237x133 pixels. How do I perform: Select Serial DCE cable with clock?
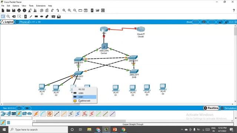click(84, 114)
